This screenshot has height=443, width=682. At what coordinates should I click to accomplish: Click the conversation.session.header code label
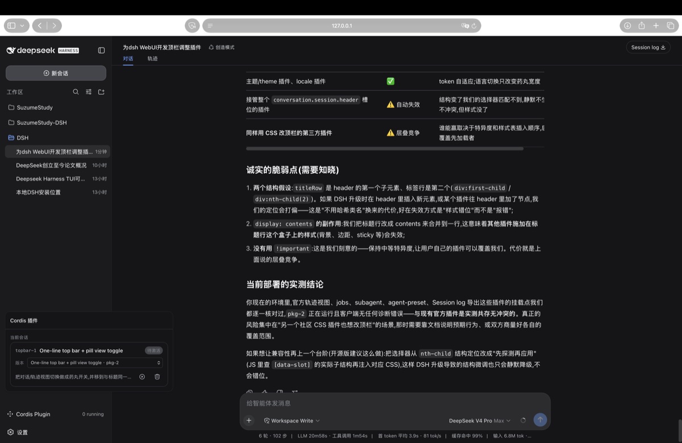coord(316,100)
